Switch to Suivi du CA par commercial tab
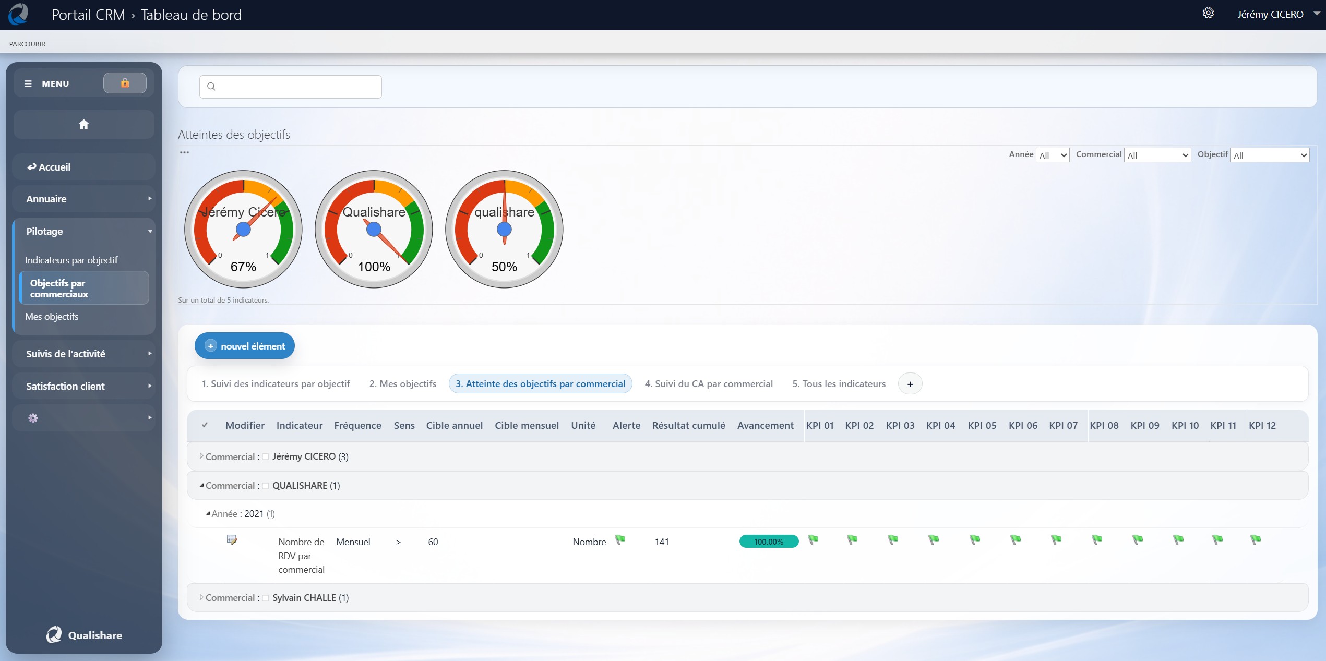 pyautogui.click(x=709, y=383)
